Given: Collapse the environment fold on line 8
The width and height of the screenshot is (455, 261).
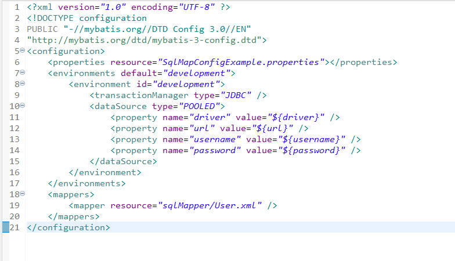Looking at the screenshot, I should point(22,84).
